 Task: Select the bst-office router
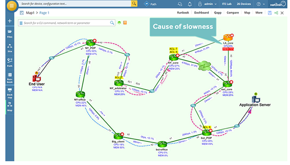click(162, 144)
